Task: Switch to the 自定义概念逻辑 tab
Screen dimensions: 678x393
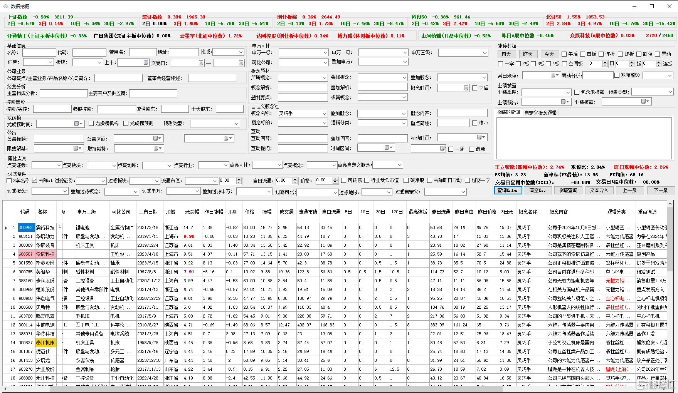Action: 540,113
